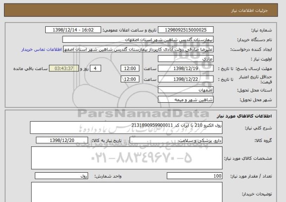Select the quantity field showing 100

pyautogui.click(x=195, y=176)
